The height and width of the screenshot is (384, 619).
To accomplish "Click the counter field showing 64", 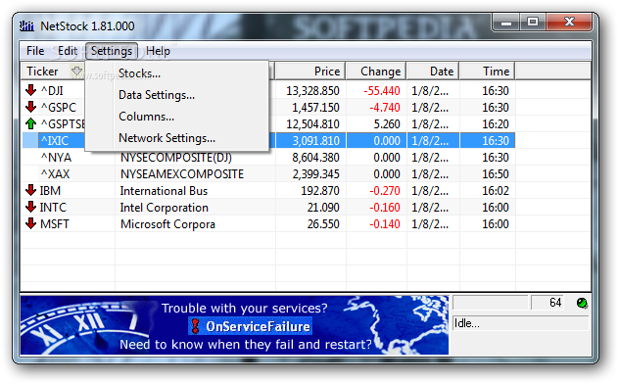I will 548,303.
